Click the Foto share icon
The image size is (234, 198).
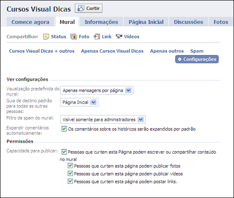coord(74,36)
